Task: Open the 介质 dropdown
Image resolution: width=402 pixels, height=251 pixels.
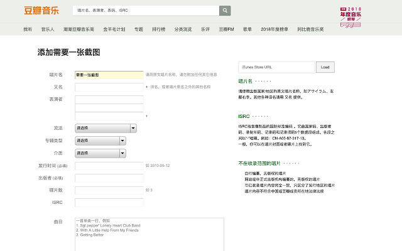Action: [100, 153]
